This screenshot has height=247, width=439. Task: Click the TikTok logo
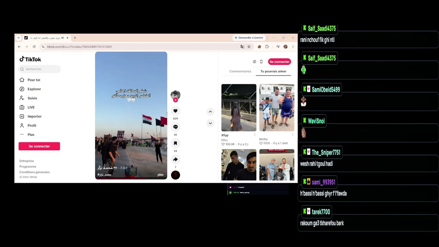point(30,59)
